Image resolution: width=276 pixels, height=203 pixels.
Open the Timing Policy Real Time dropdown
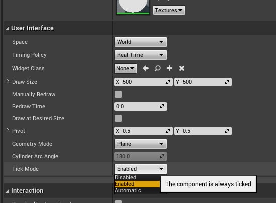[141, 55]
